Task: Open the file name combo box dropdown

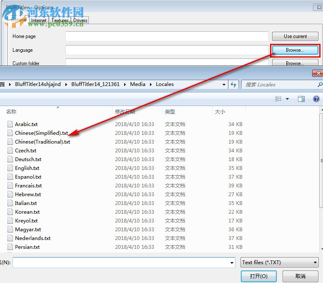Action: pyautogui.click(x=232, y=263)
